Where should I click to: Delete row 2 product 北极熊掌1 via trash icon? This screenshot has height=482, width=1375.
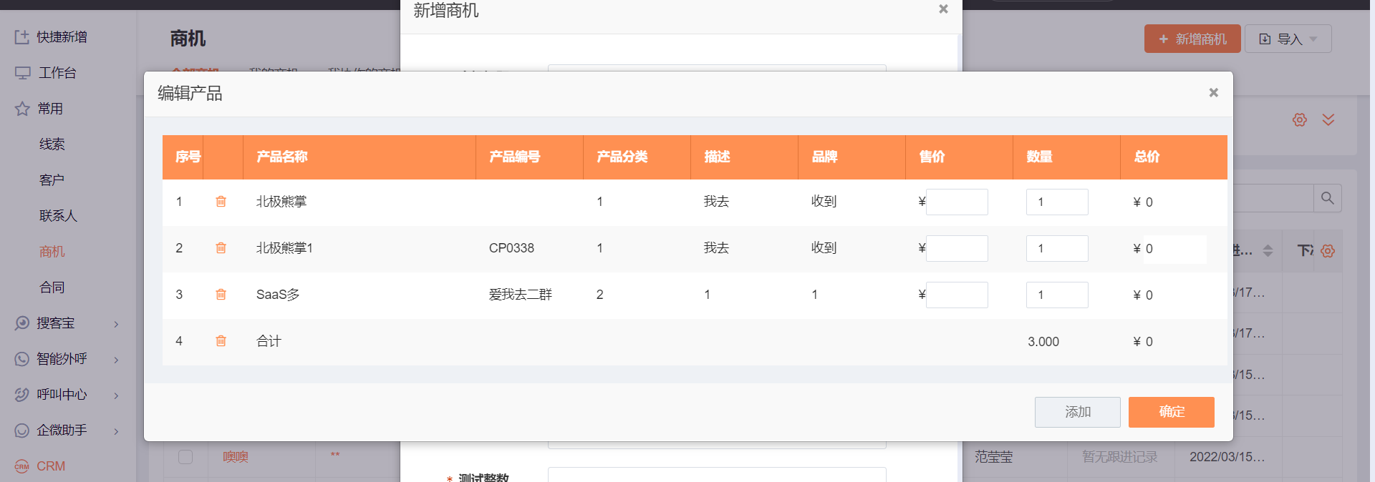[x=221, y=248]
